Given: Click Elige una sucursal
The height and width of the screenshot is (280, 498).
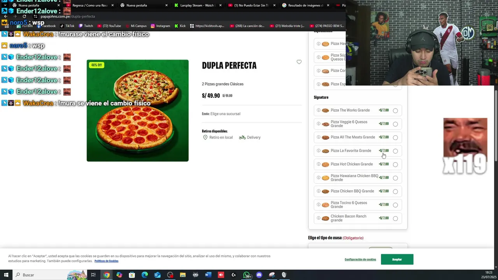Looking at the screenshot, I should tap(225, 114).
